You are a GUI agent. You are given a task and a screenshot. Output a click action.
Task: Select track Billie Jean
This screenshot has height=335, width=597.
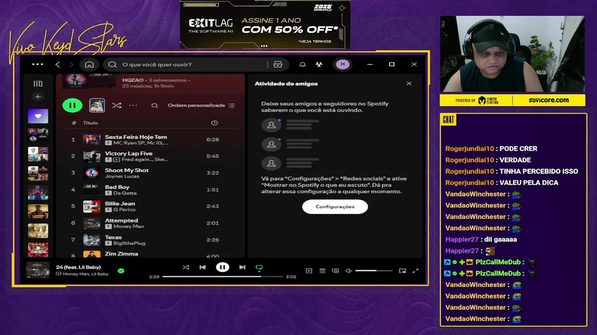(120, 204)
